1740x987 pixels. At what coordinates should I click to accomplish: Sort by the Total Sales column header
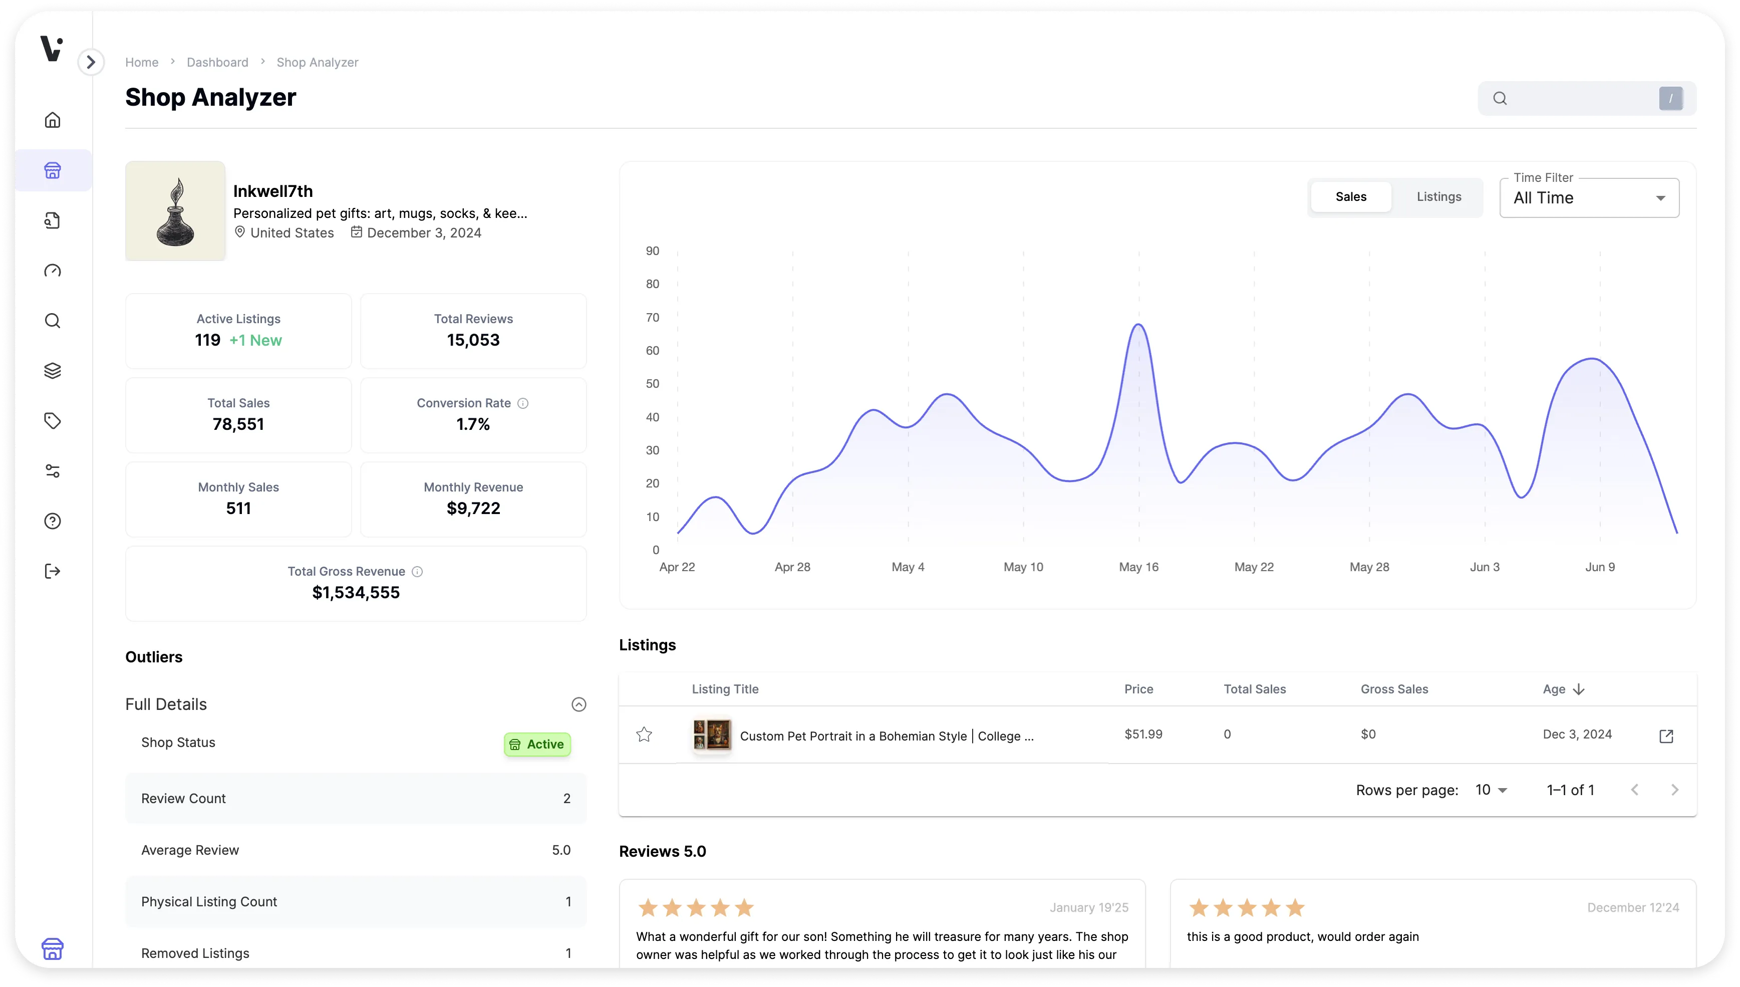tap(1255, 689)
